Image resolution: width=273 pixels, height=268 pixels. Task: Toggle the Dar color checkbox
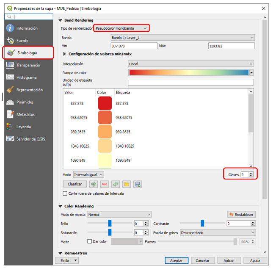[x=90, y=241]
